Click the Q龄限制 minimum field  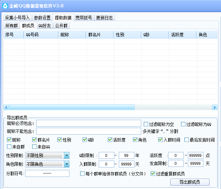(106, 155)
